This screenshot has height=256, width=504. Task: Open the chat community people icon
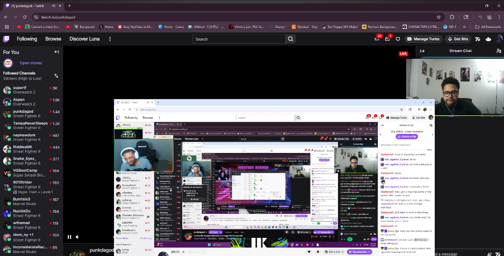[x=499, y=51]
